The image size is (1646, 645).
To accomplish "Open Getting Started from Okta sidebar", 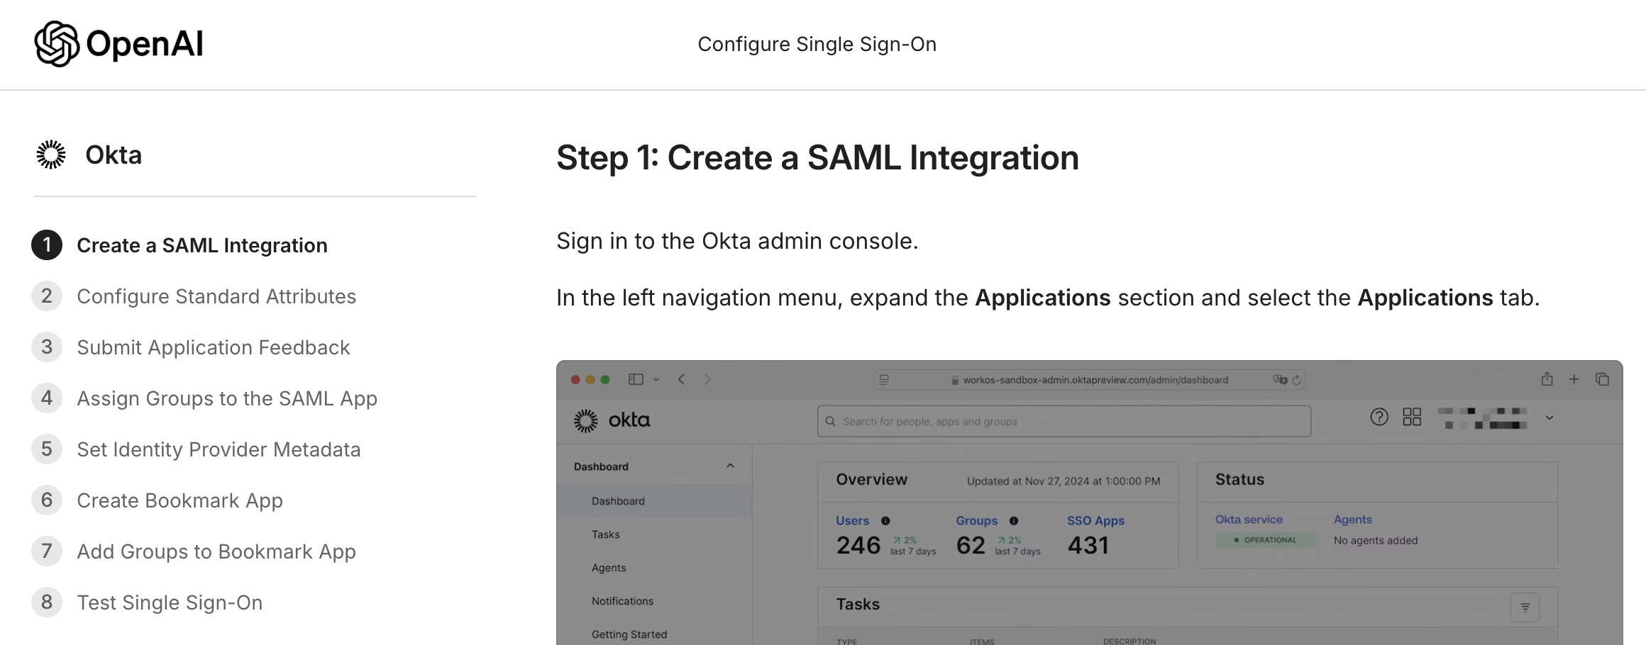I will (x=629, y=634).
